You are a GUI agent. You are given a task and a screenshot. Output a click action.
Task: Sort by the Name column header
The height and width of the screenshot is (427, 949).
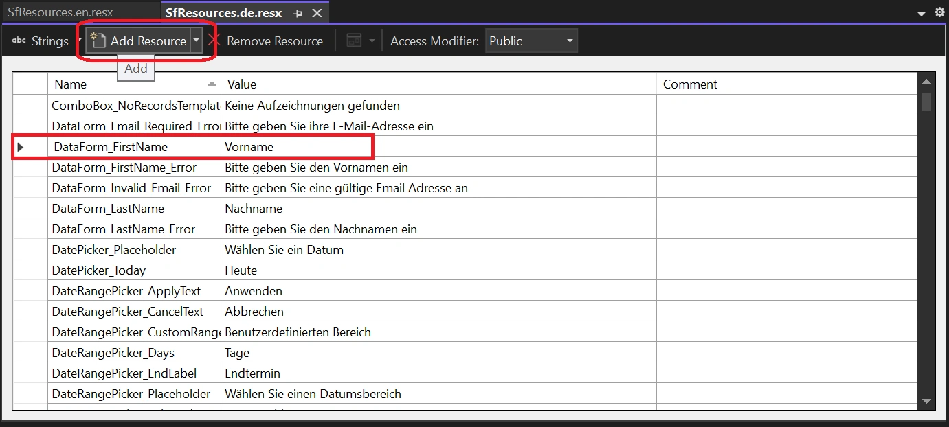pos(134,84)
